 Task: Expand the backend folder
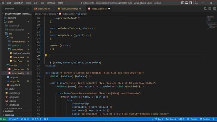coord(12,18)
